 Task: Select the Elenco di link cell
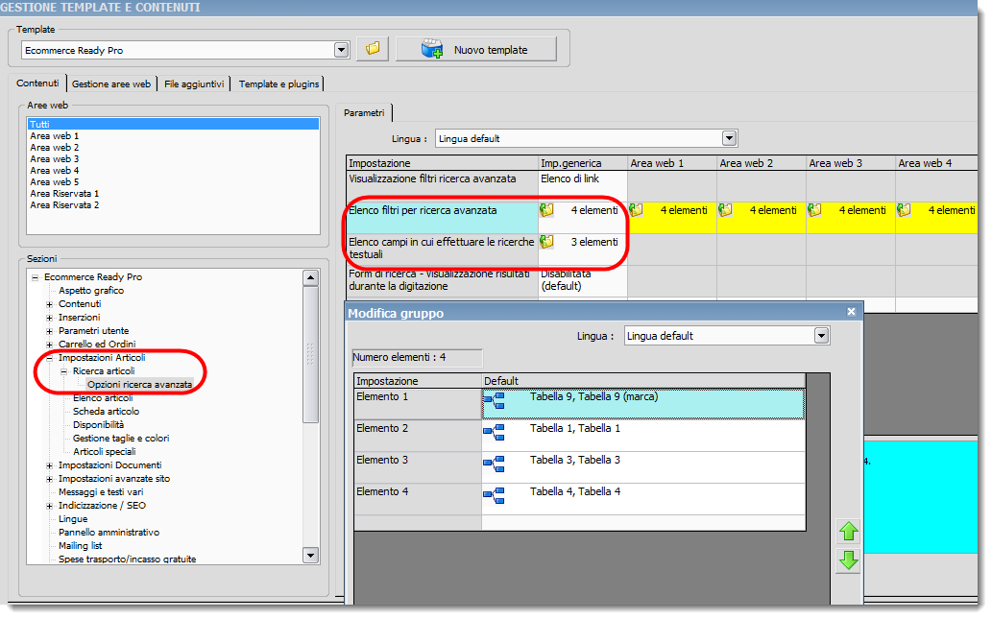pos(583,185)
